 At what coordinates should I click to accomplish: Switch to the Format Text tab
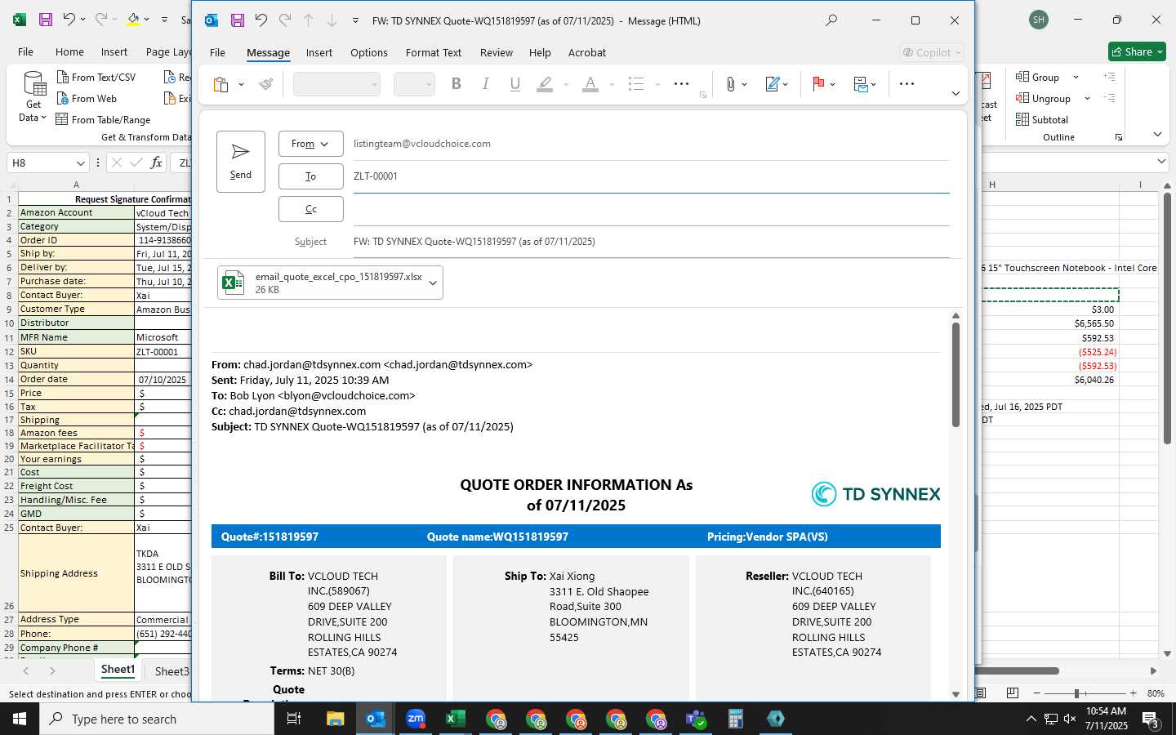point(434,52)
